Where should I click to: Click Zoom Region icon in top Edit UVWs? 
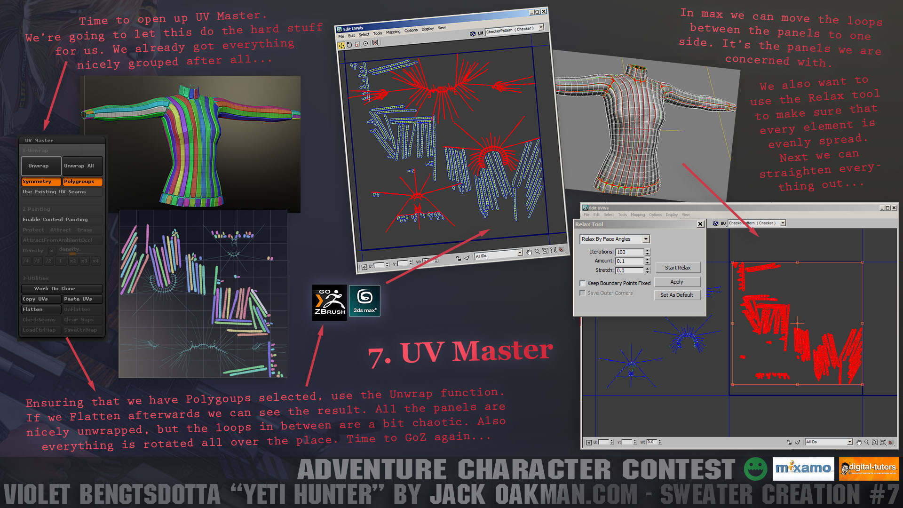pyautogui.click(x=545, y=251)
